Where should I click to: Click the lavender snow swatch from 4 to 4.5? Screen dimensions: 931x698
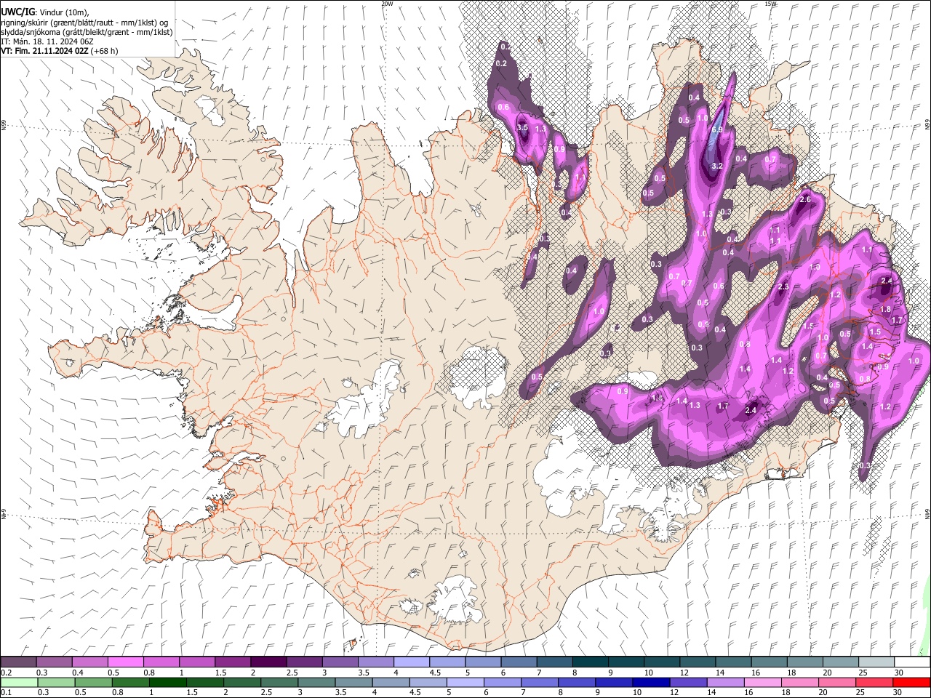410,662
